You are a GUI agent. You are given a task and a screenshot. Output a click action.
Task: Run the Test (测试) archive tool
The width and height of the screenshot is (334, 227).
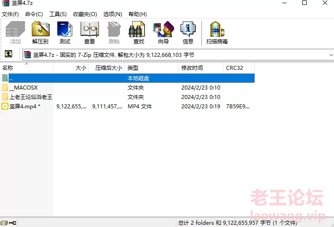65,33
